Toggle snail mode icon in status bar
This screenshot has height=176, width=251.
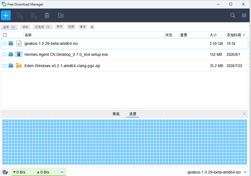click(5, 172)
